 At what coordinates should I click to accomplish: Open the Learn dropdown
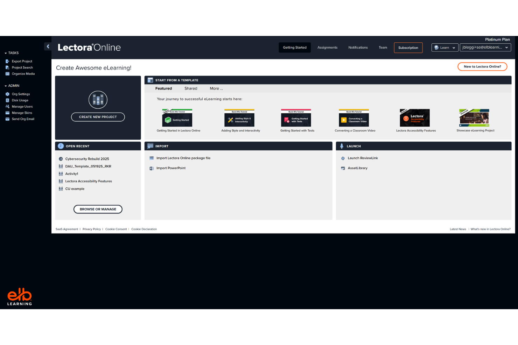click(445, 48)
